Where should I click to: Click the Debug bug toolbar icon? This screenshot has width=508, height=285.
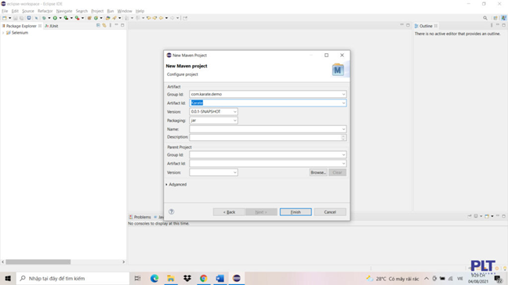tap(44, 18)
